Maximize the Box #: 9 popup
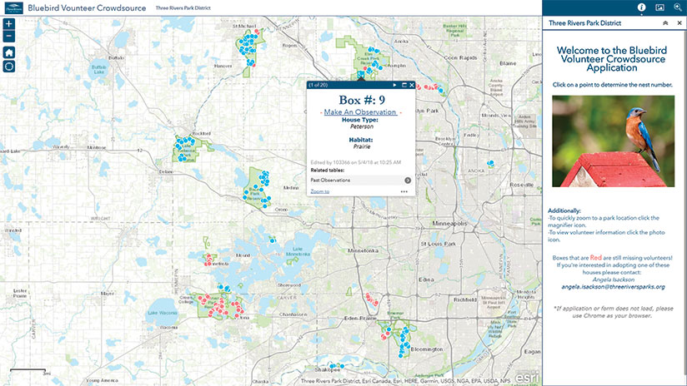Image resolution: width=687 pixels, height=386 pixels. click(x=404, y=85)
